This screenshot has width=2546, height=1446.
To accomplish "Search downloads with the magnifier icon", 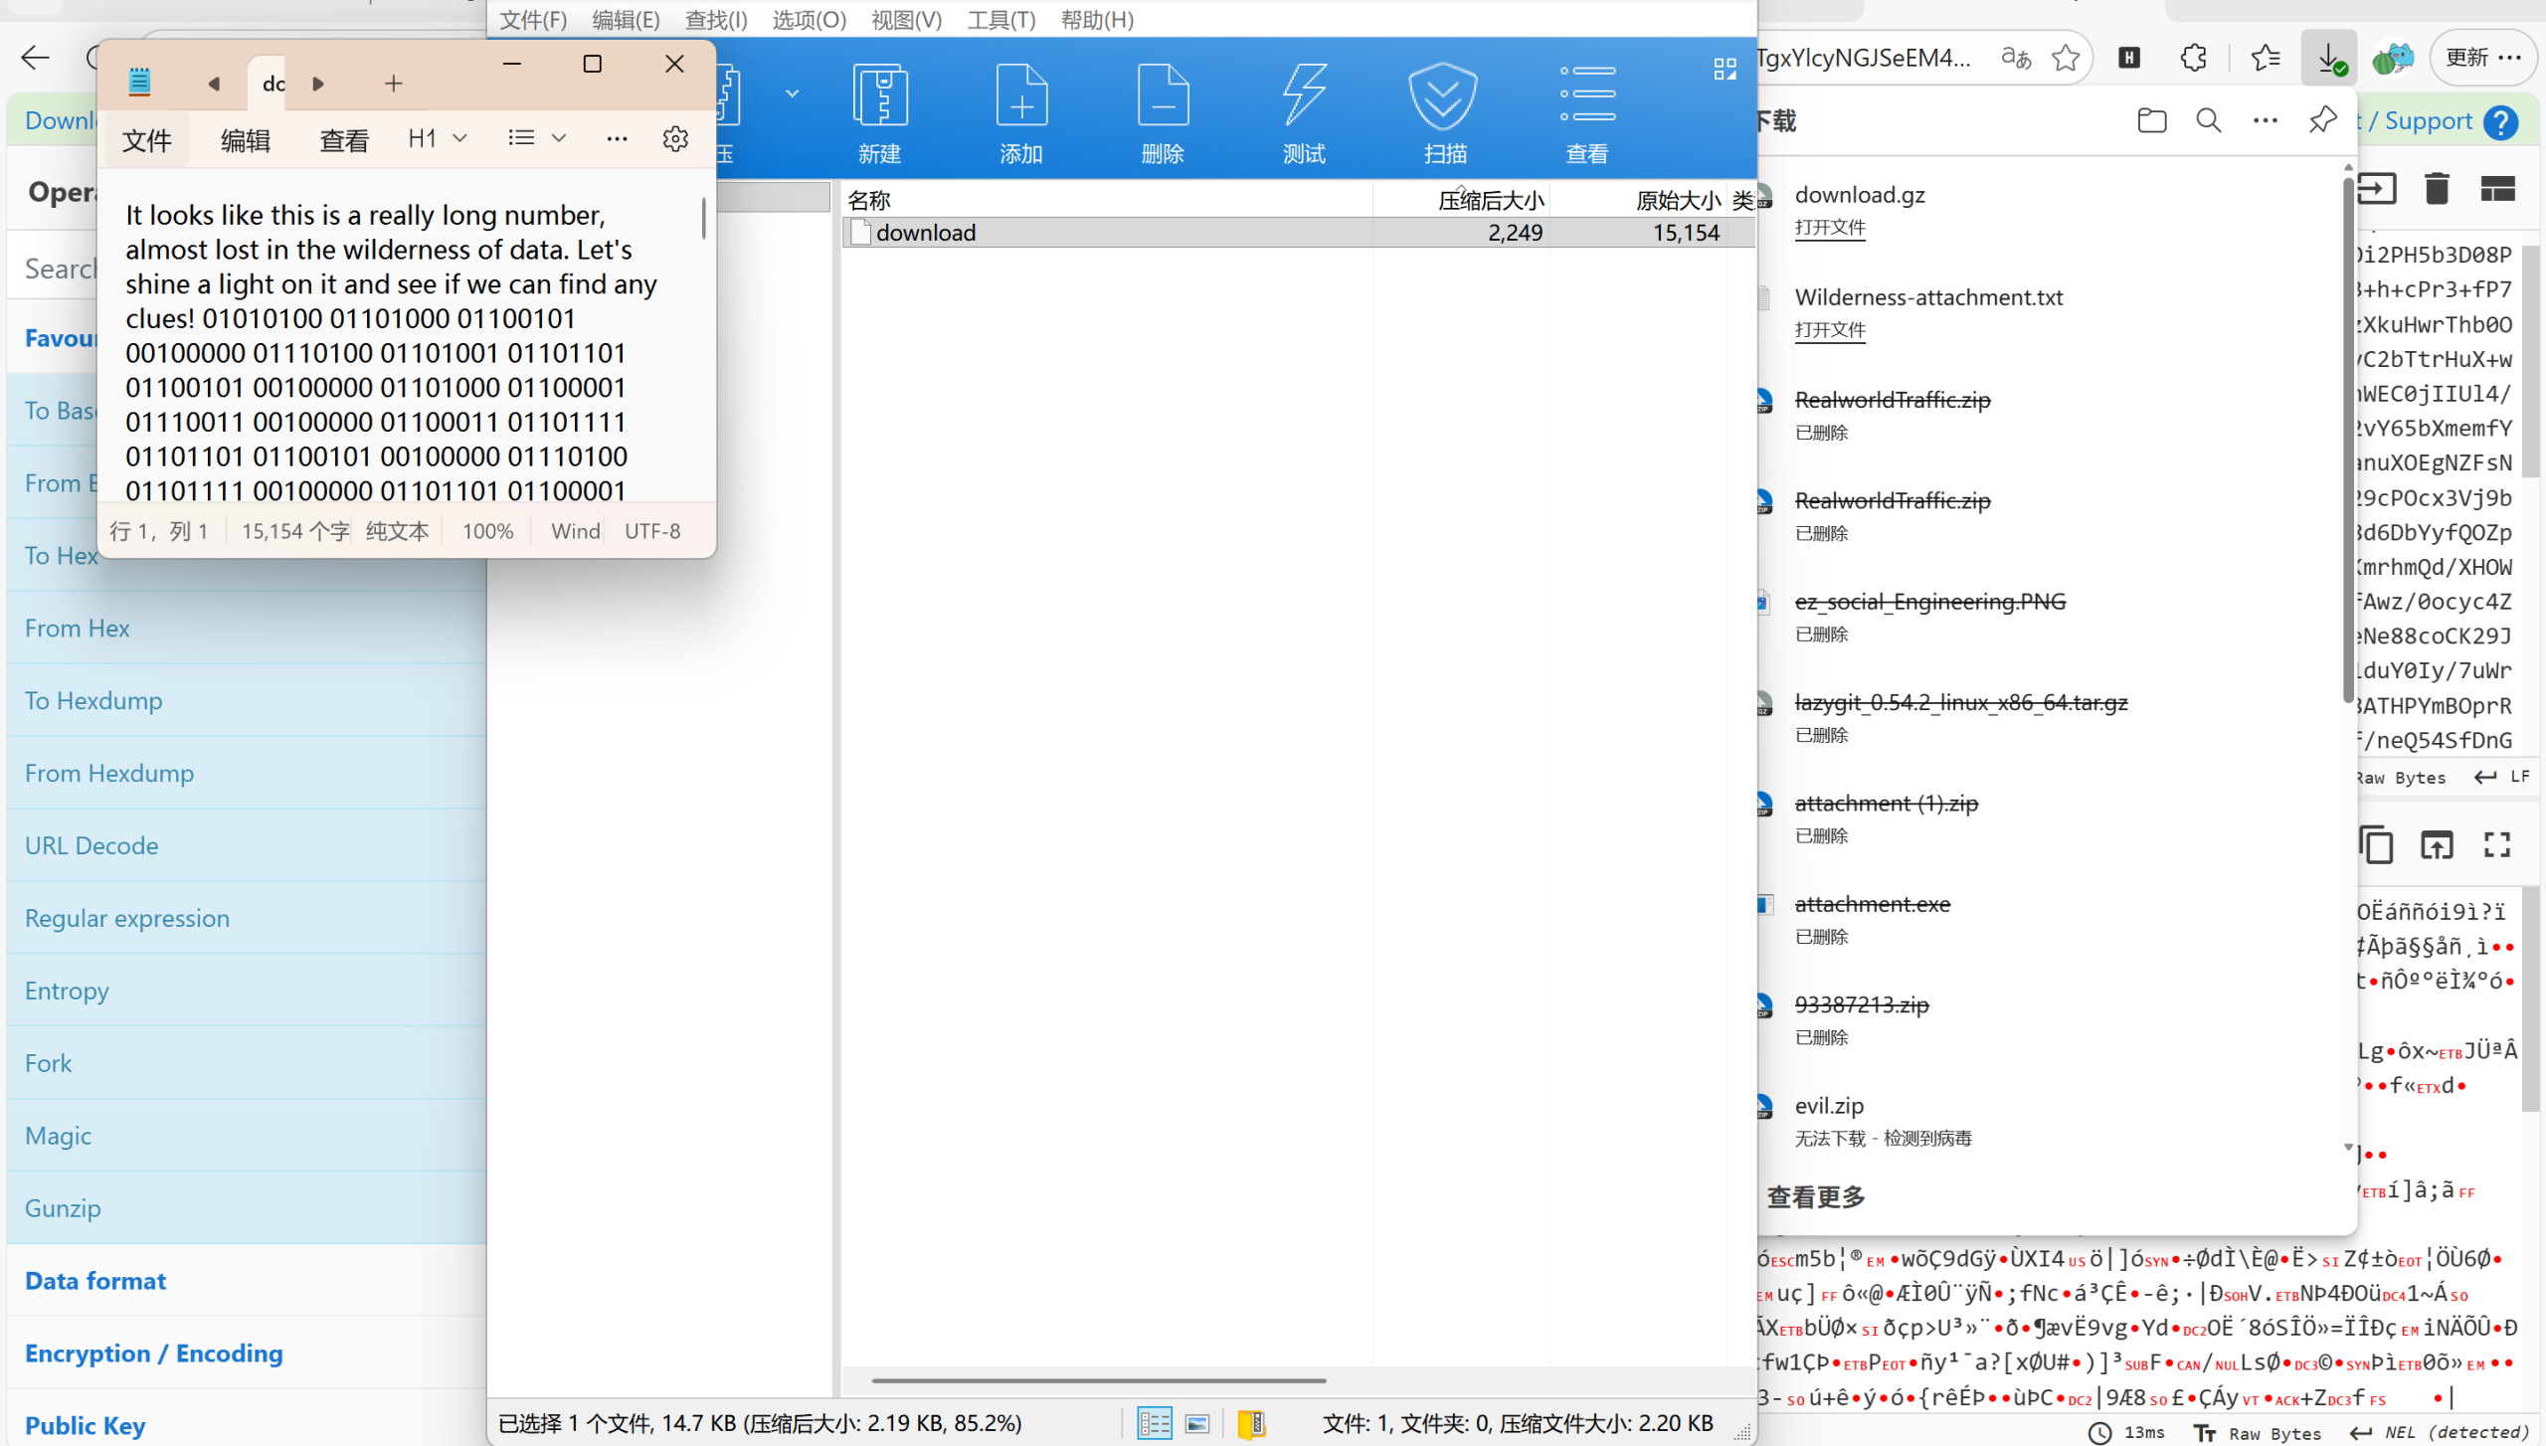I will point(2208,120).
